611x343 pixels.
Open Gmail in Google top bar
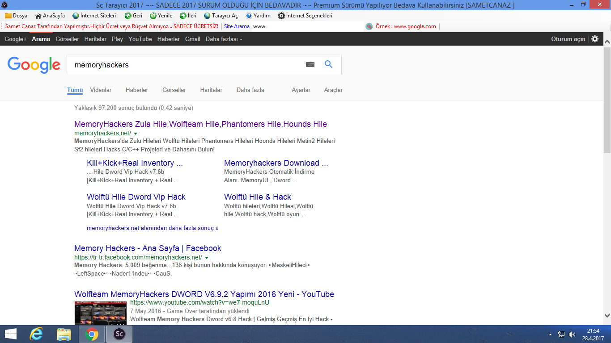tap(193, 39)
